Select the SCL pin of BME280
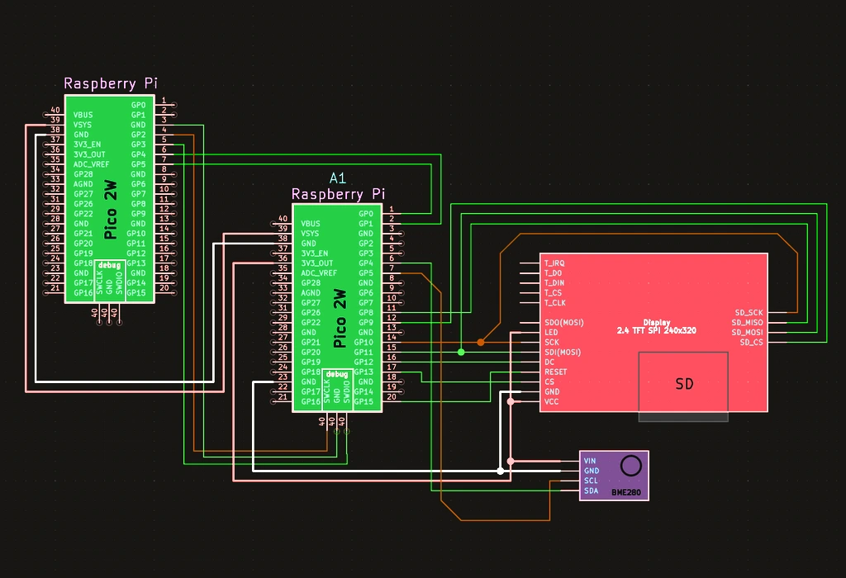 pyautogui.click(x=591, y=481)
